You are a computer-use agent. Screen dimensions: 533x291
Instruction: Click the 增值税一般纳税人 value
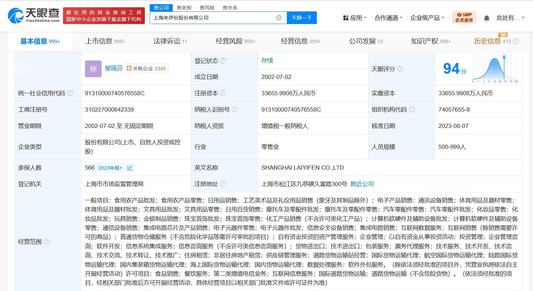pos(285,126)
